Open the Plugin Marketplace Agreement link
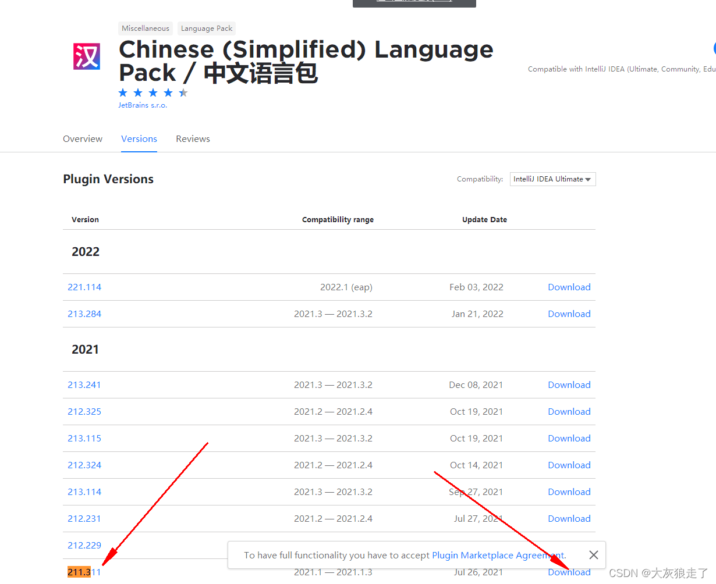 (x=498, y=555)
